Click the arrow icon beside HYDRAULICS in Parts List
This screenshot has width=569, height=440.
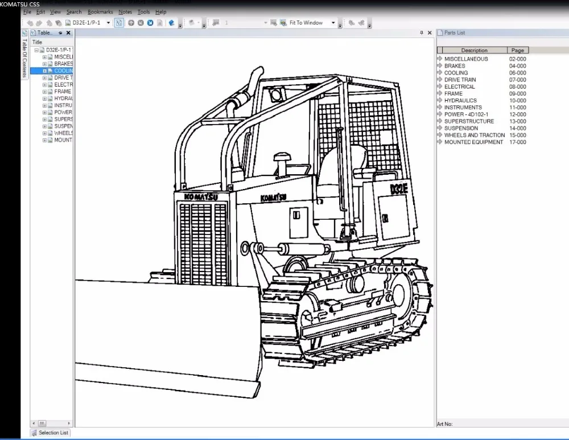[439, 100]
